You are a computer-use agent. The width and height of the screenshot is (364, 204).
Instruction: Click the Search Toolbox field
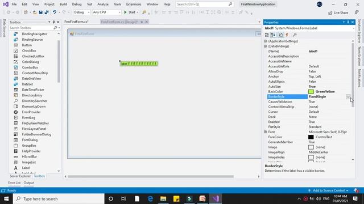31,28
